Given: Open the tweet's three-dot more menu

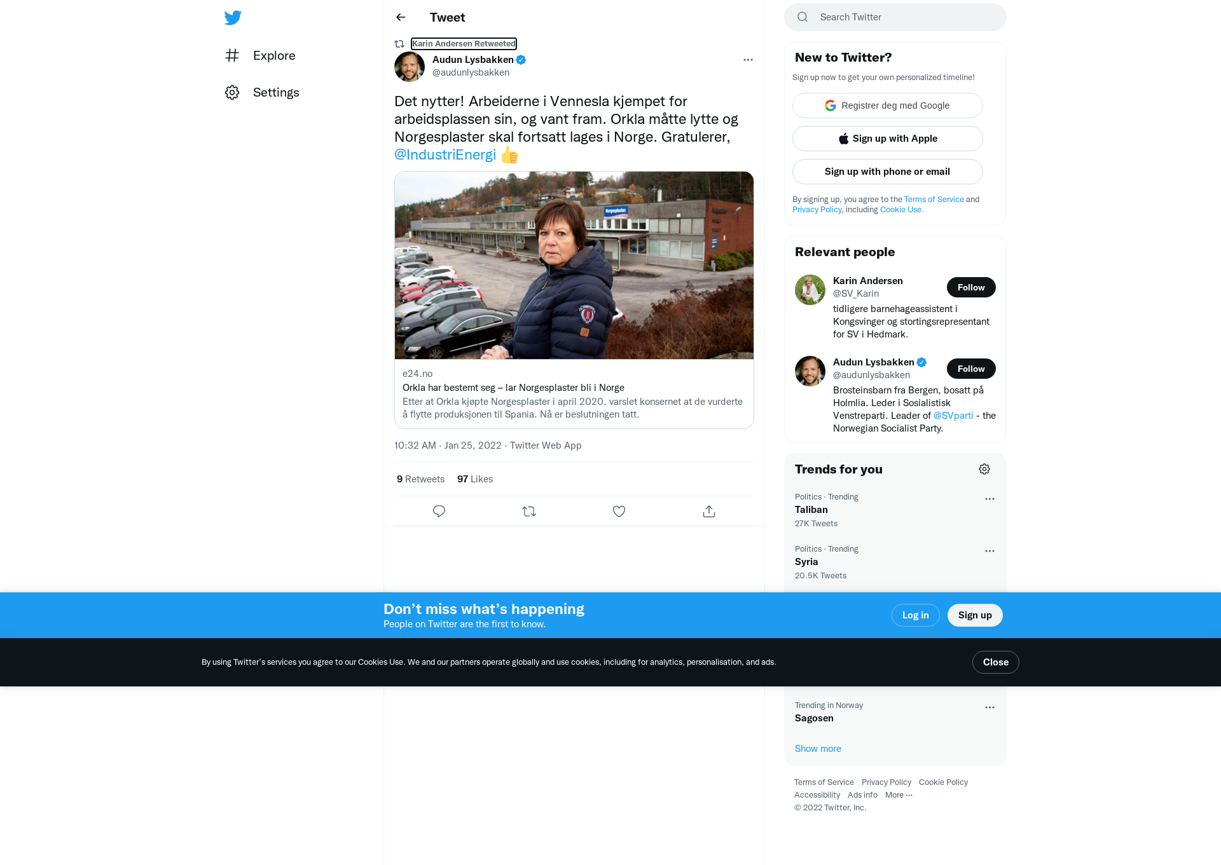Looking at the screenshot, I should pos(748,60).
